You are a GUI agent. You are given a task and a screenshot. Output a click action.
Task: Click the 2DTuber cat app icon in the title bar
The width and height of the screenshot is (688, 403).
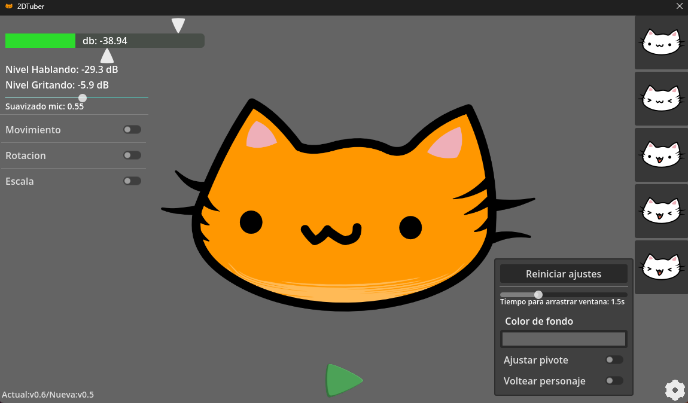[x=9, y=6]
